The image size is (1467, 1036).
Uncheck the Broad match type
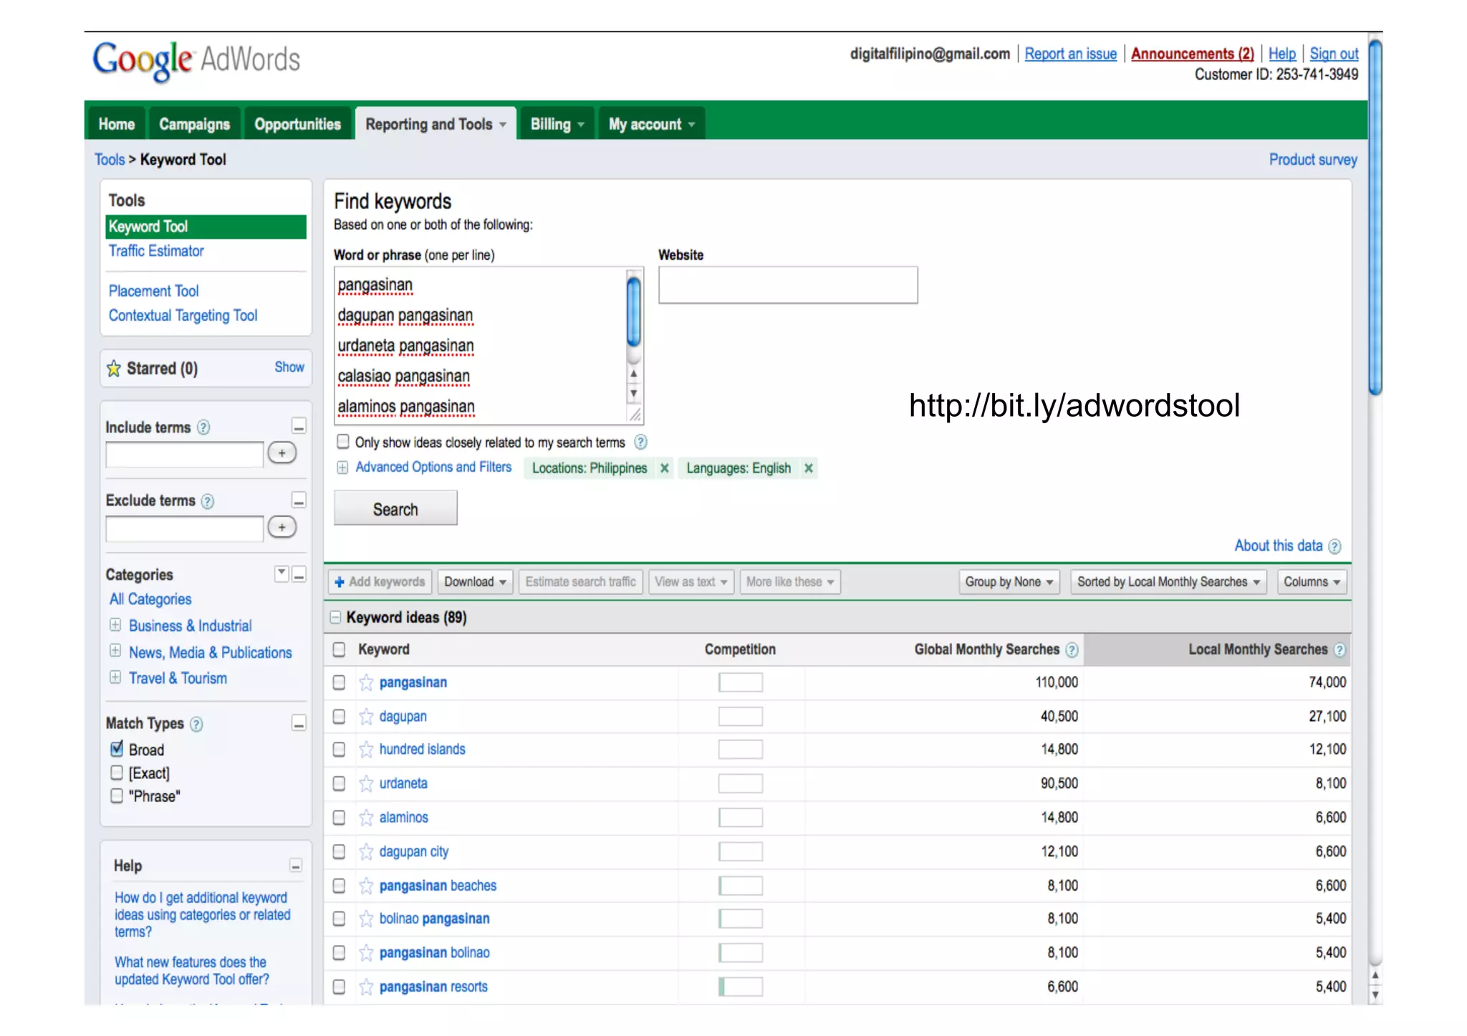point(117,749)
